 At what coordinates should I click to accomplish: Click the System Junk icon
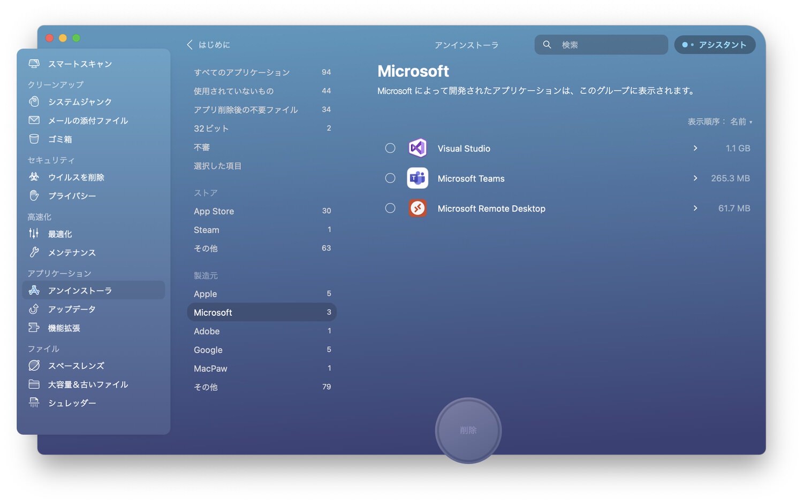tap(34, 102)
